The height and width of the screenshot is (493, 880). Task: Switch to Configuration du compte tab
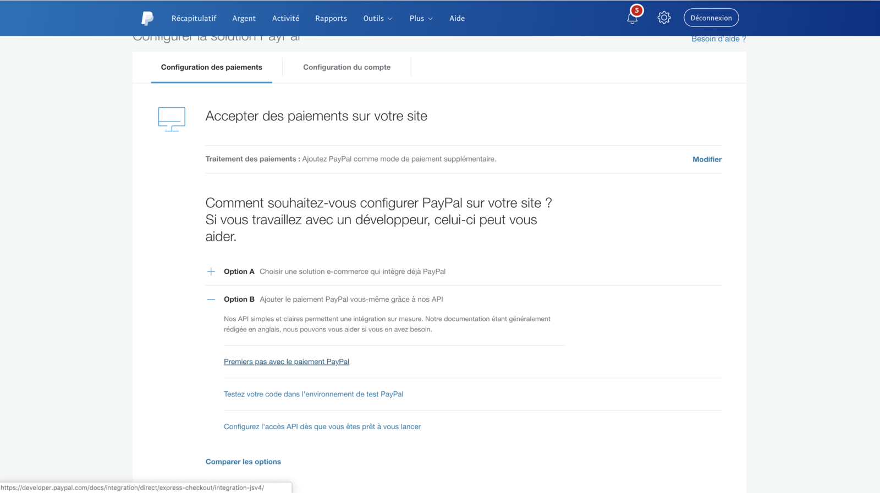point(347,67)
